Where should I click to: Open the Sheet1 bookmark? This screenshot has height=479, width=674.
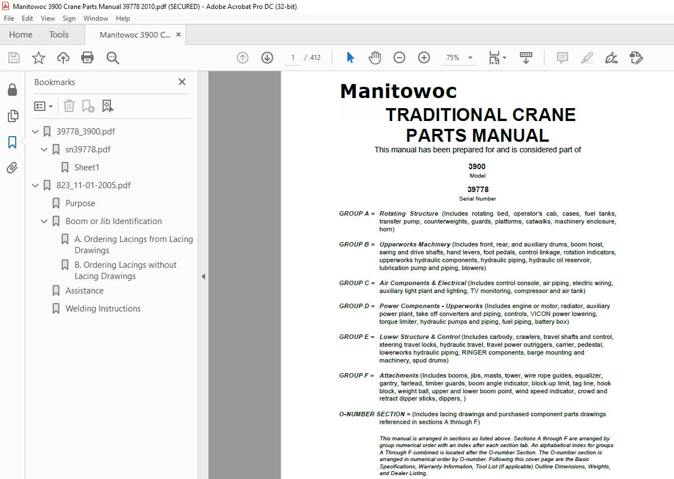[x=87, y=168]
